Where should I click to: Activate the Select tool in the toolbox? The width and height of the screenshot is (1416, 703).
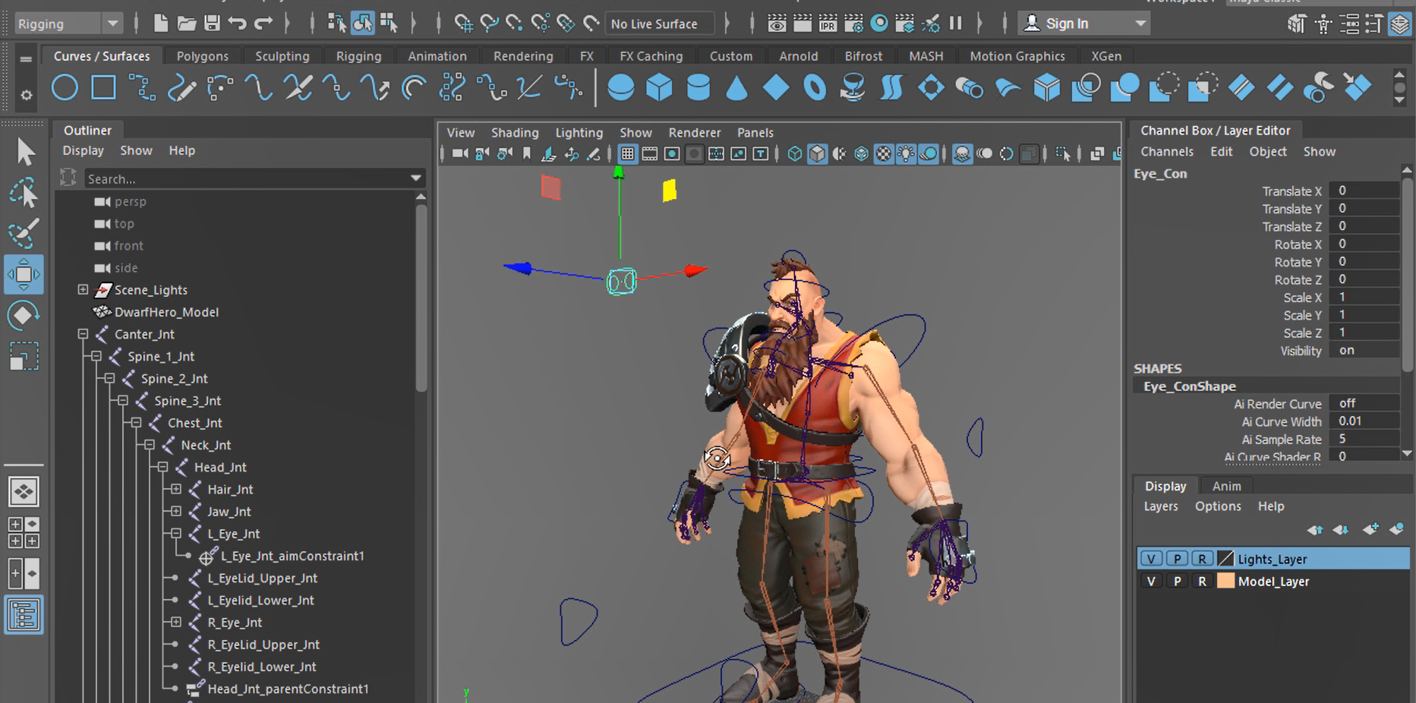coord(24,152)
